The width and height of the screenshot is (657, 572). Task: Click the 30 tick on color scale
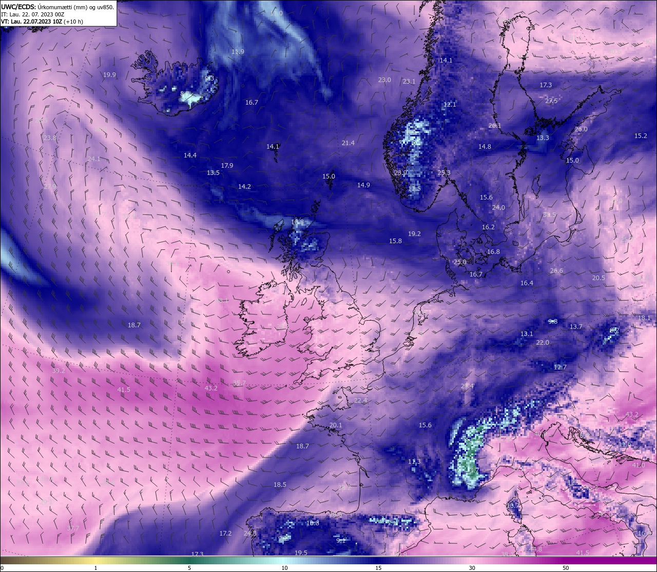[472, 568]
